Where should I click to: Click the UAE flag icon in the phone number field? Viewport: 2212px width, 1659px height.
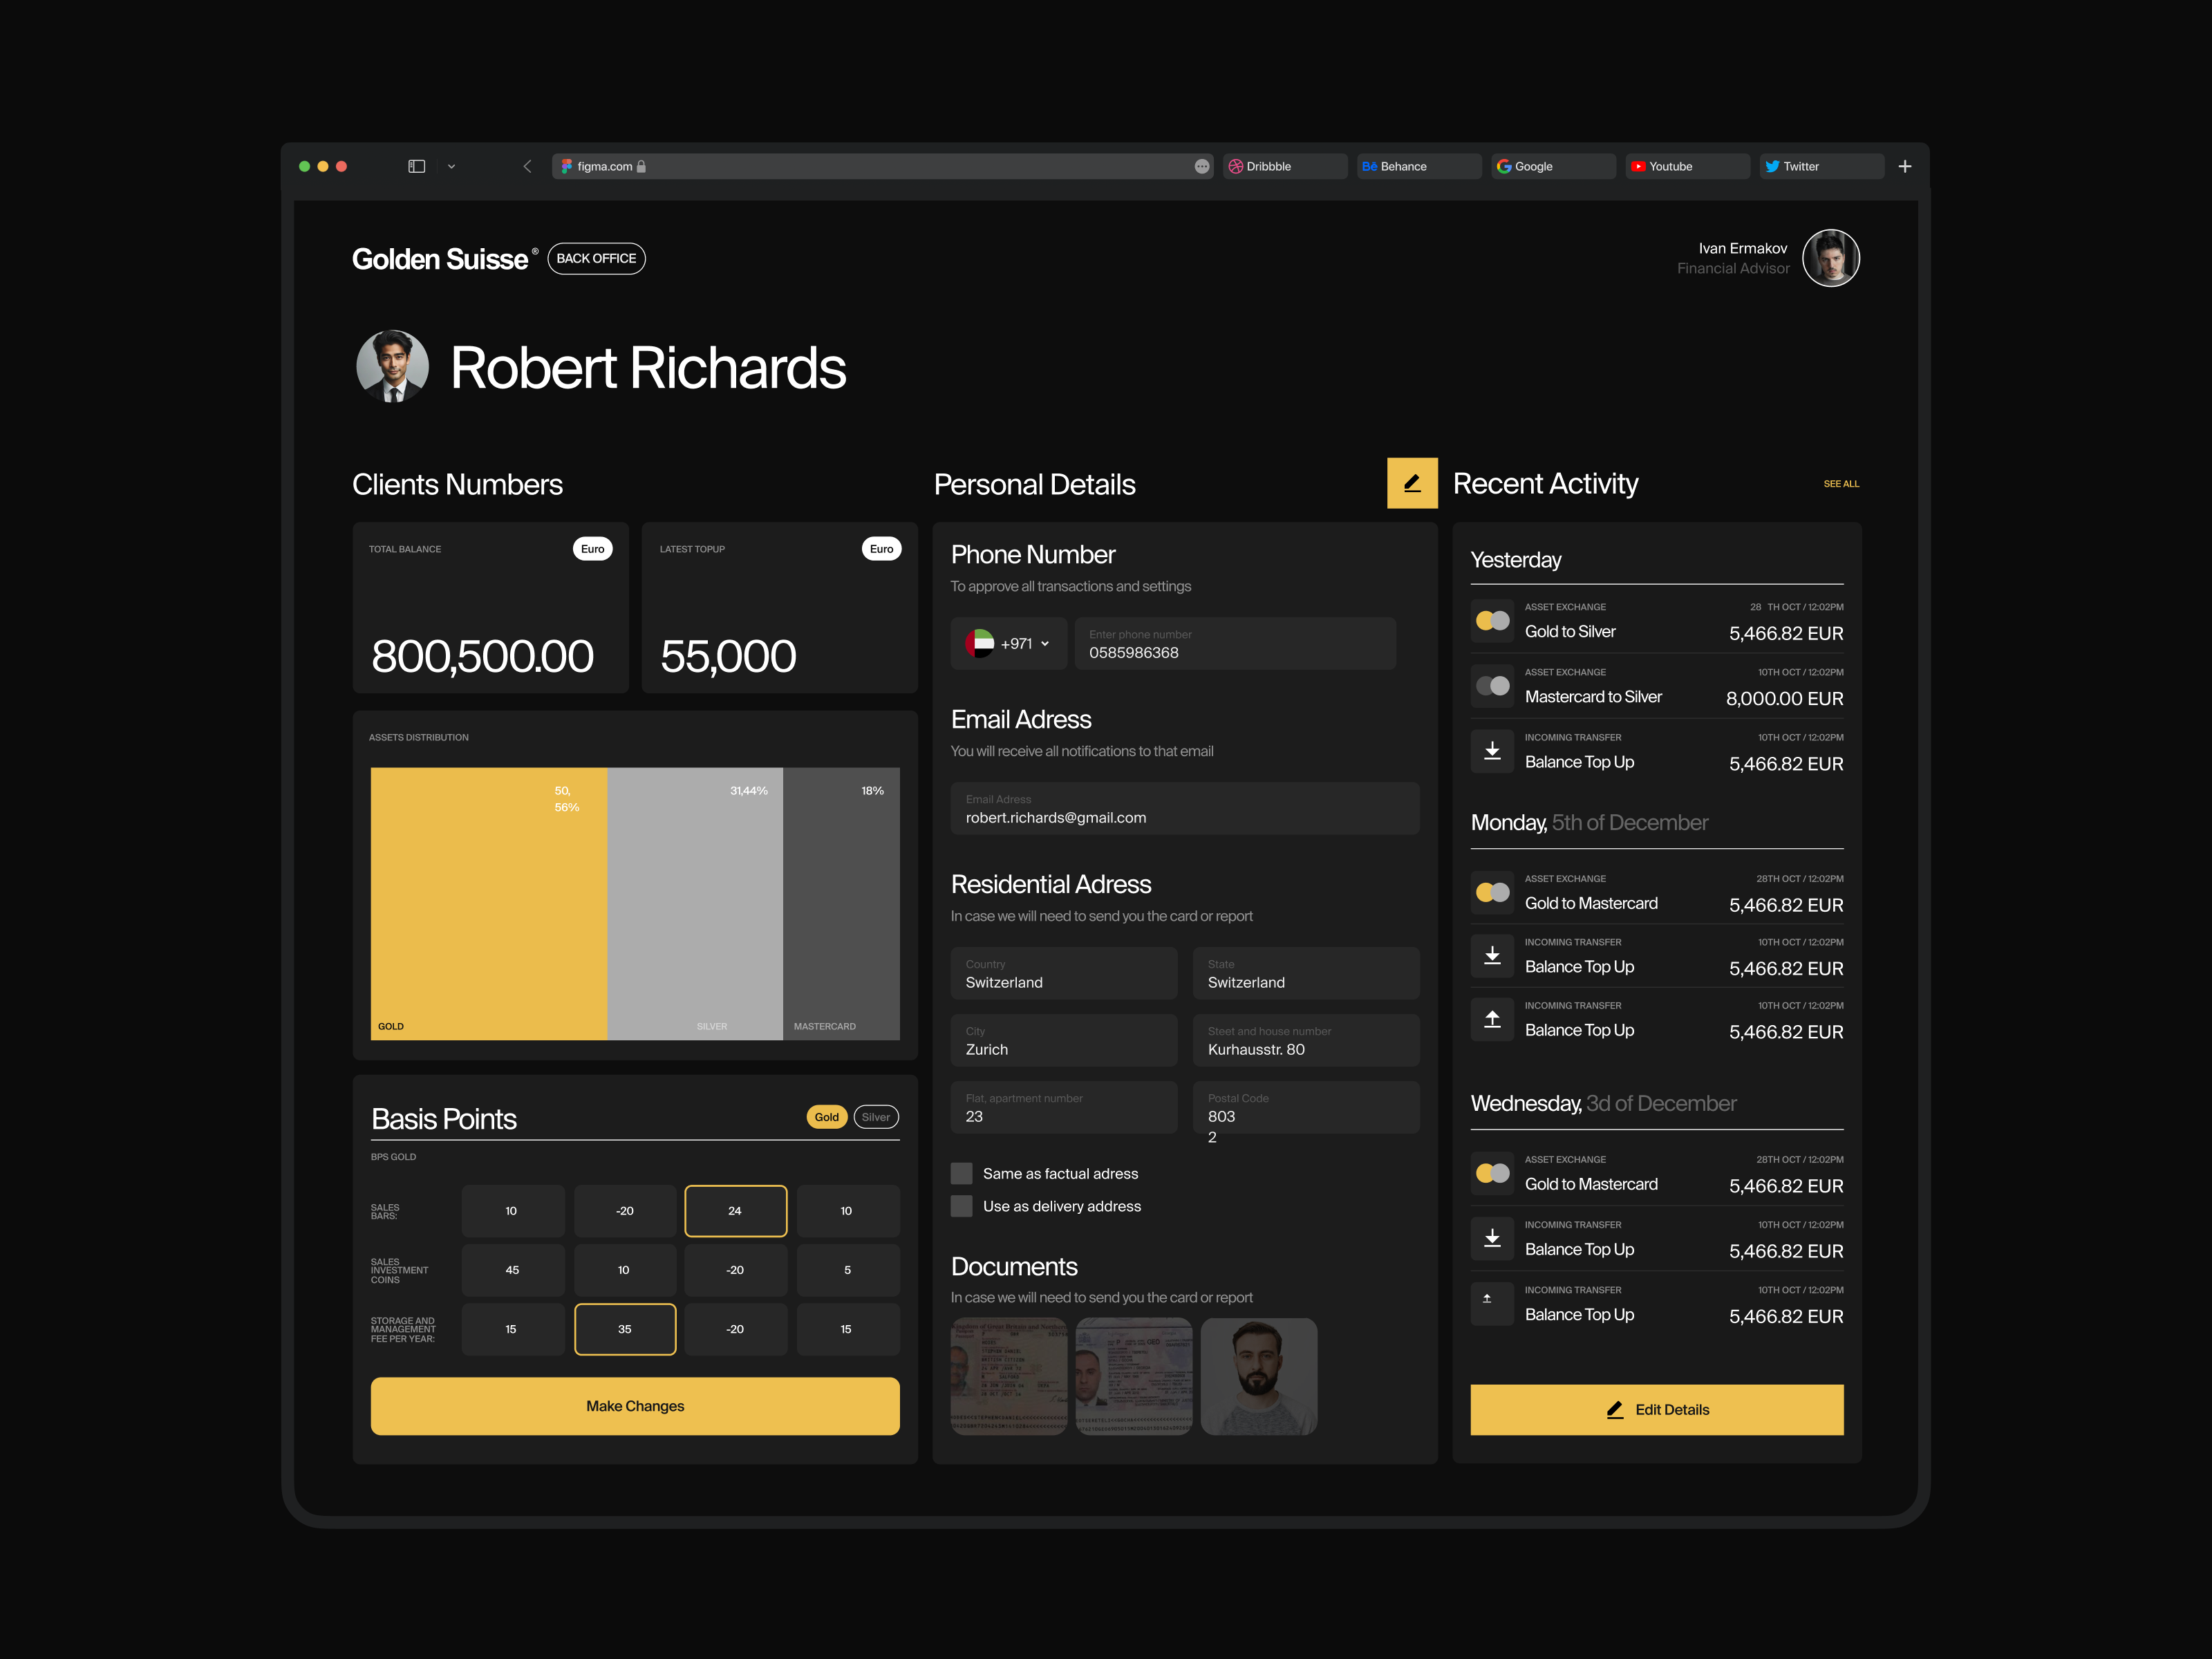tap(980, 643)
